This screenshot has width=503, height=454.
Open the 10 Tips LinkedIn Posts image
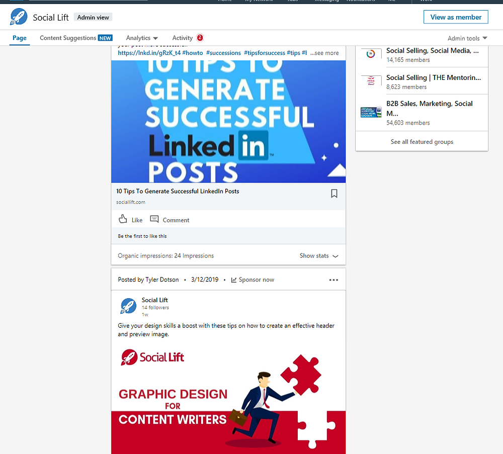point(228,122)
